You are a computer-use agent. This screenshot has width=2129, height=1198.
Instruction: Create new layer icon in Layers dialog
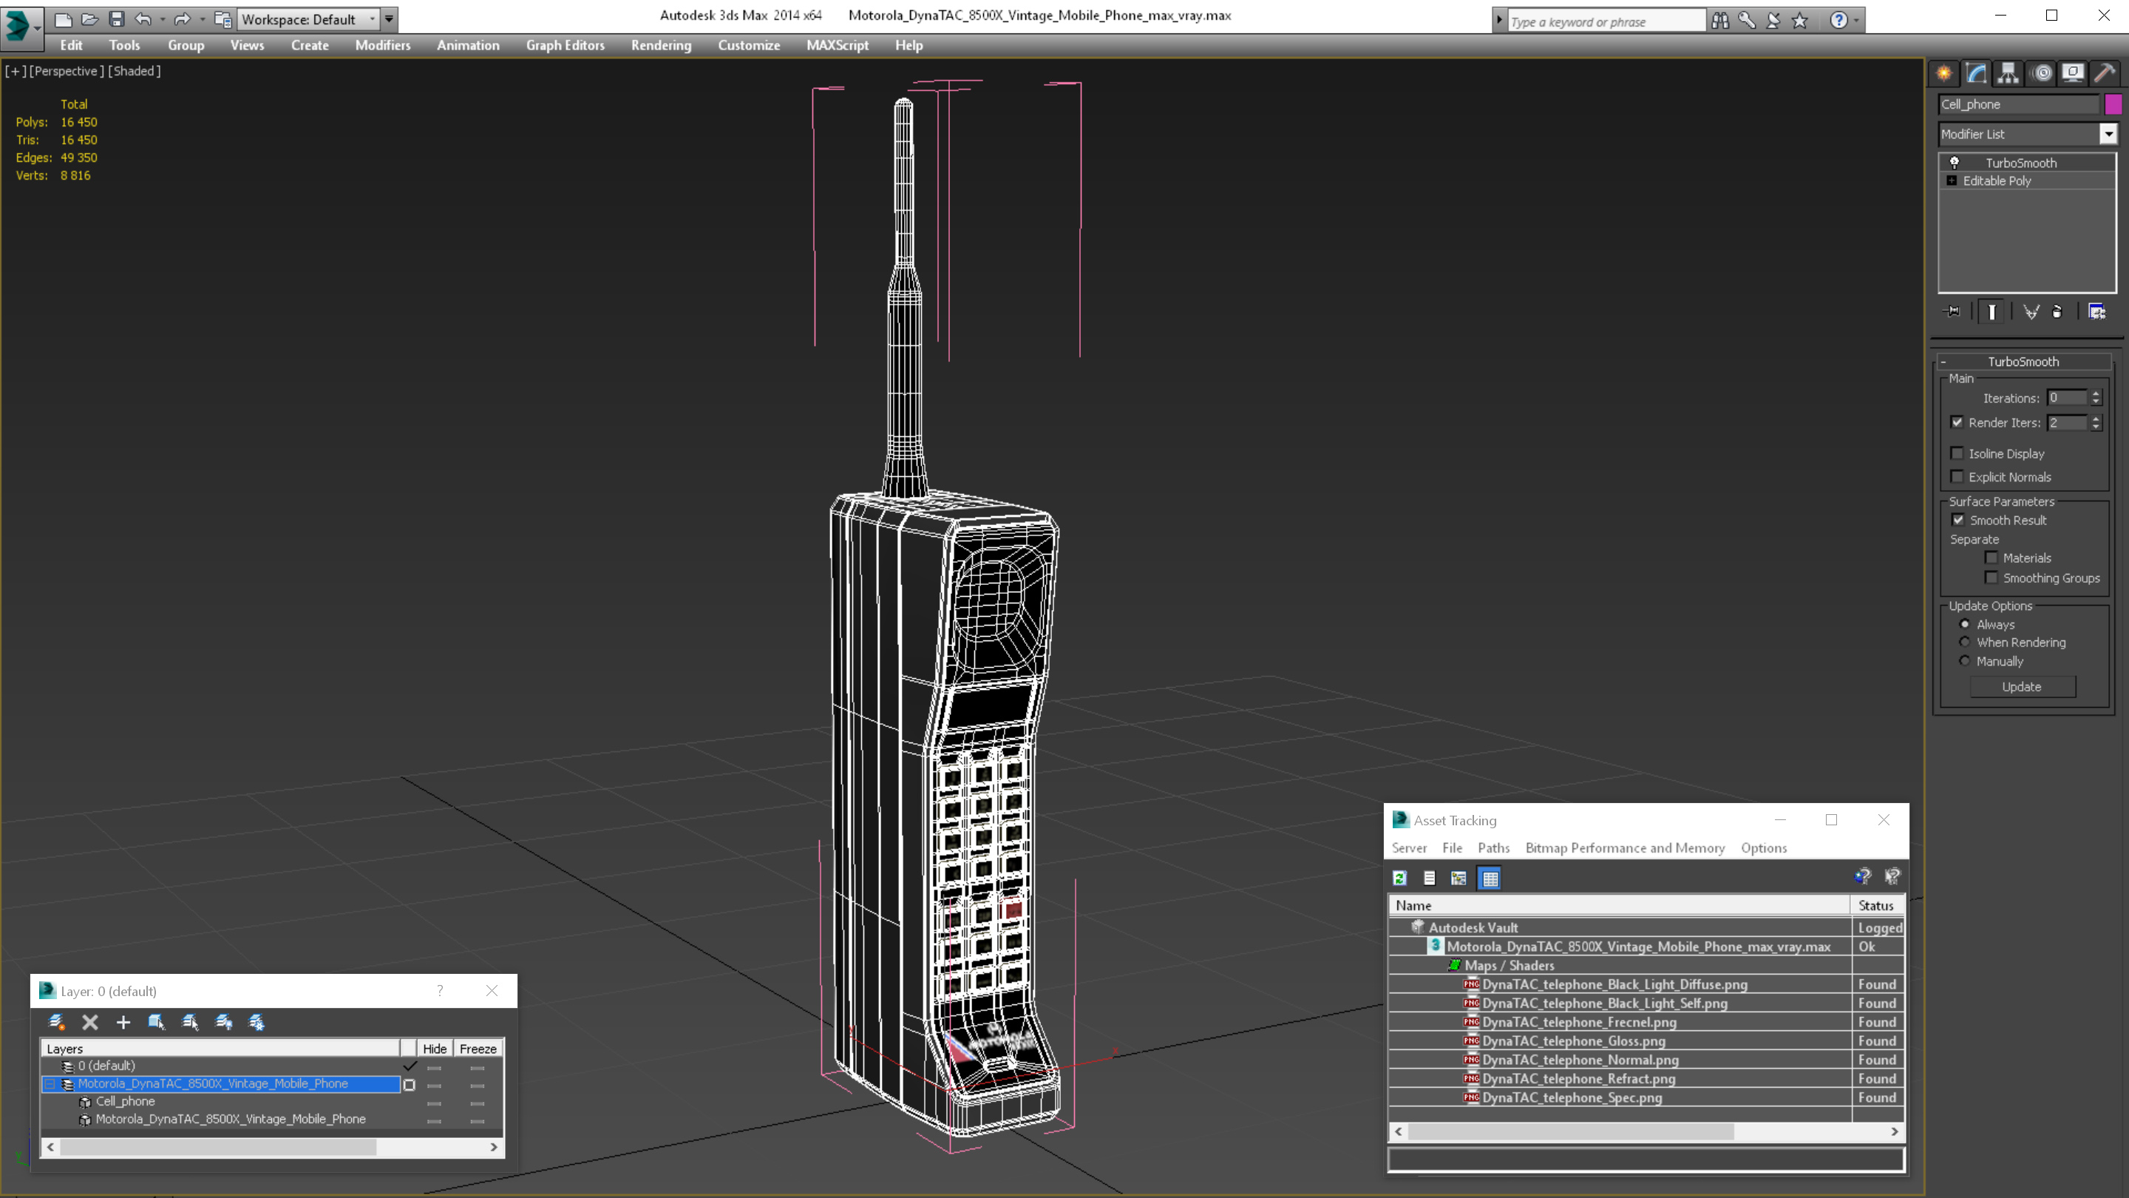(x=56, y=1023)
